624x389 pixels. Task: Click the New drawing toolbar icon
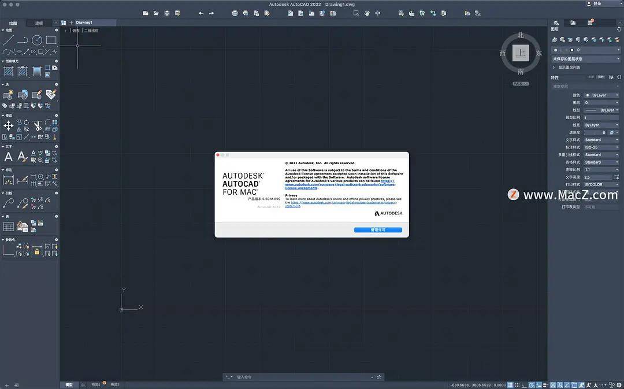[146, 13]
